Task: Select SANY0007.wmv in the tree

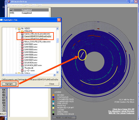Action: (31, 60)
